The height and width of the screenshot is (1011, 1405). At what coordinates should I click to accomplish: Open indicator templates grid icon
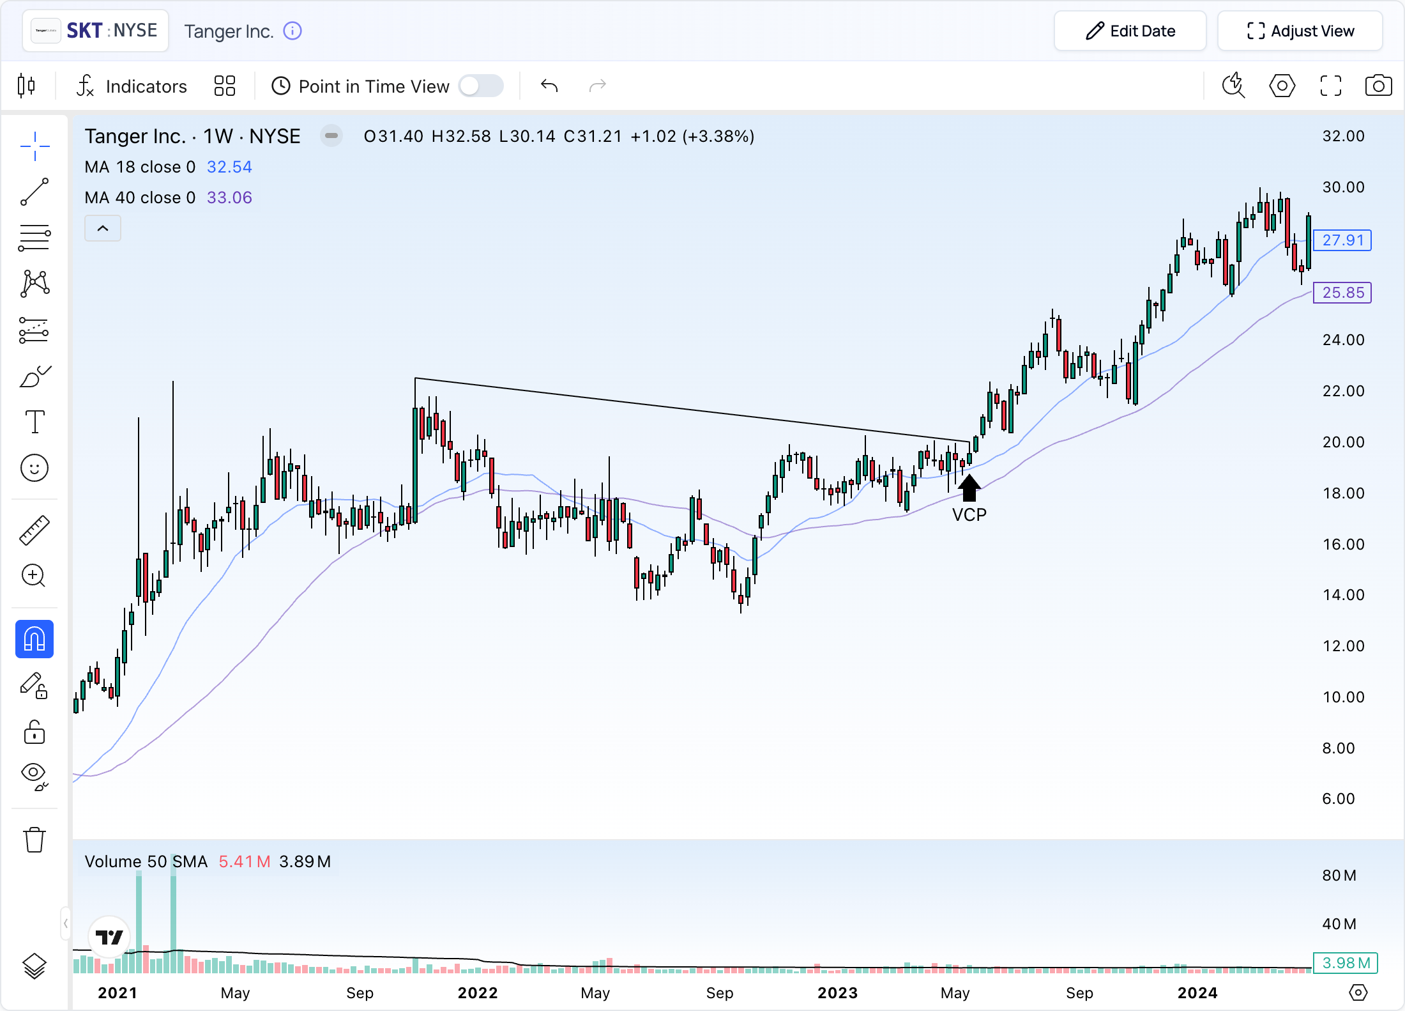225,86
